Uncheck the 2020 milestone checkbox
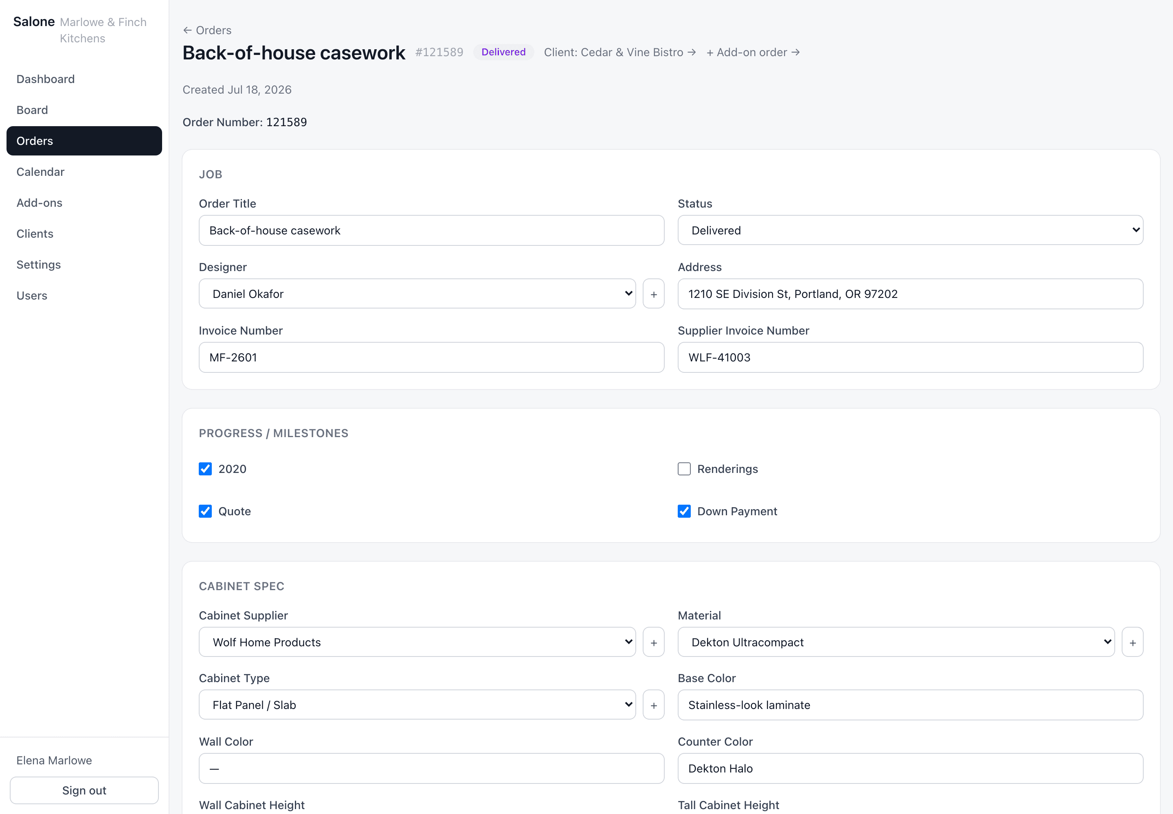Viewport: 1173px width, 814px height. point(205,469)
